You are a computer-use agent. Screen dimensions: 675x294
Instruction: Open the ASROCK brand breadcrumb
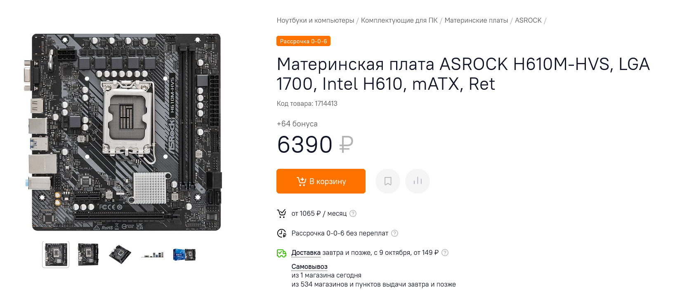[528, 21]
